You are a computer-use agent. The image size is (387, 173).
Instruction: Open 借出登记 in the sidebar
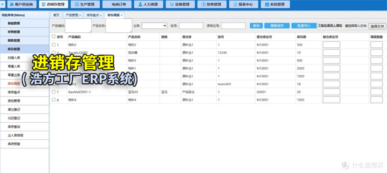(25, 109)
